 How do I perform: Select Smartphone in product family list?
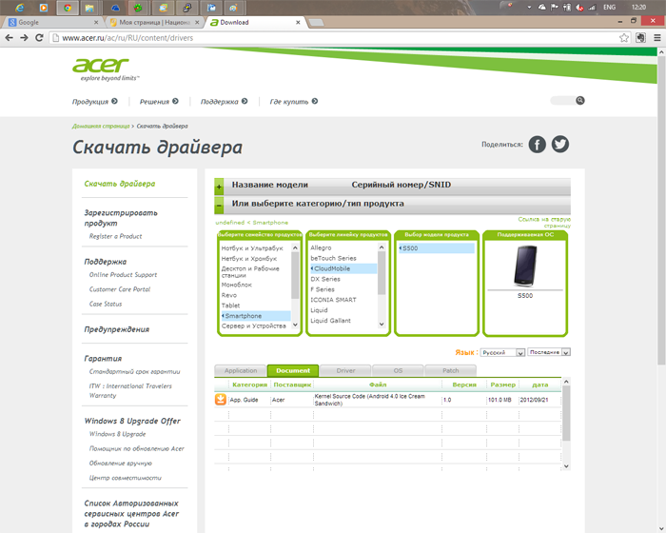point(256,316)
